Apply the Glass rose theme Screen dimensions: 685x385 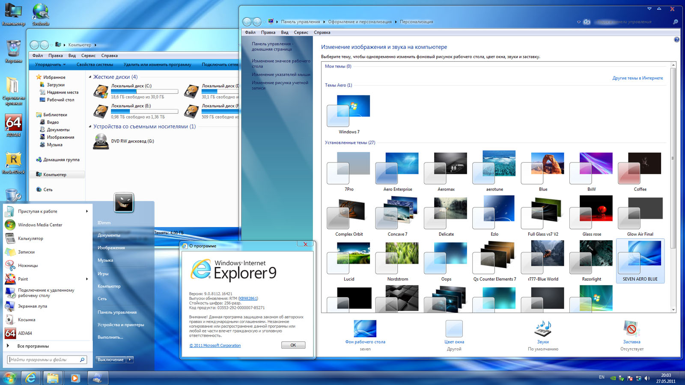592,216
